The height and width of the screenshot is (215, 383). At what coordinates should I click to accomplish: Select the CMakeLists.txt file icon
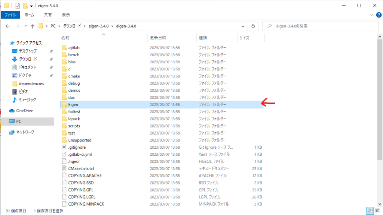64,168
